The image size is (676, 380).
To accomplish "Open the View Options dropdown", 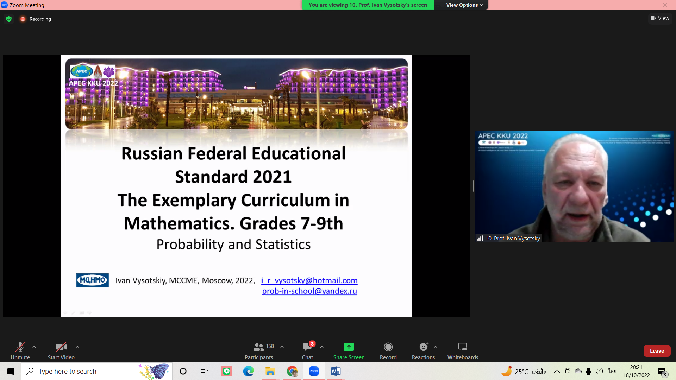I will click(464, 5).
